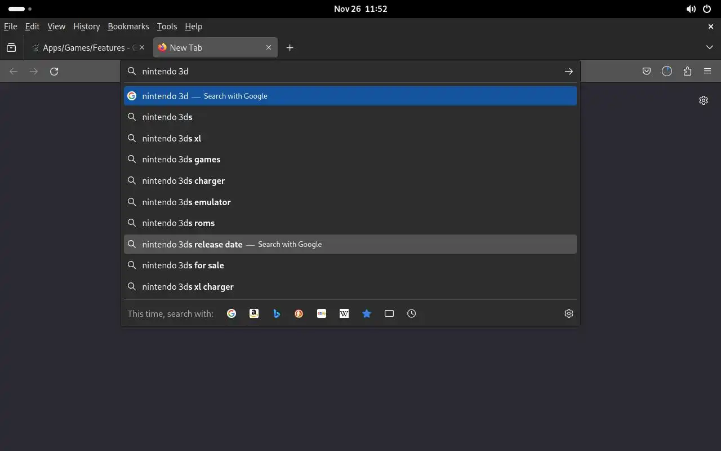
Task: Search open tabs via the tabs icon
Action: click(389, 313)
